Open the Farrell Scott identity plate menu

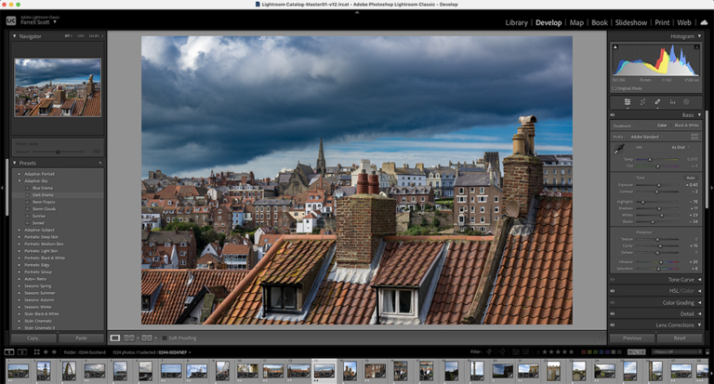[39, 22]
